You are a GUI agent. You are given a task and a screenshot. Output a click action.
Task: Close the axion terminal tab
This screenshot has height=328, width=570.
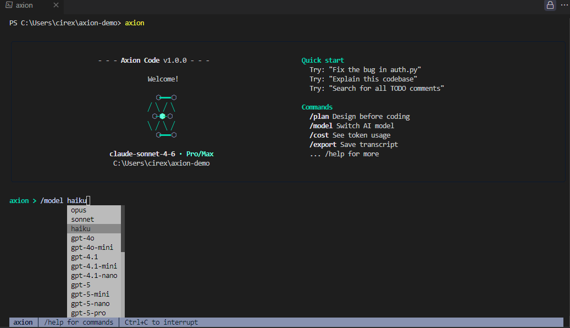point(56,5)
